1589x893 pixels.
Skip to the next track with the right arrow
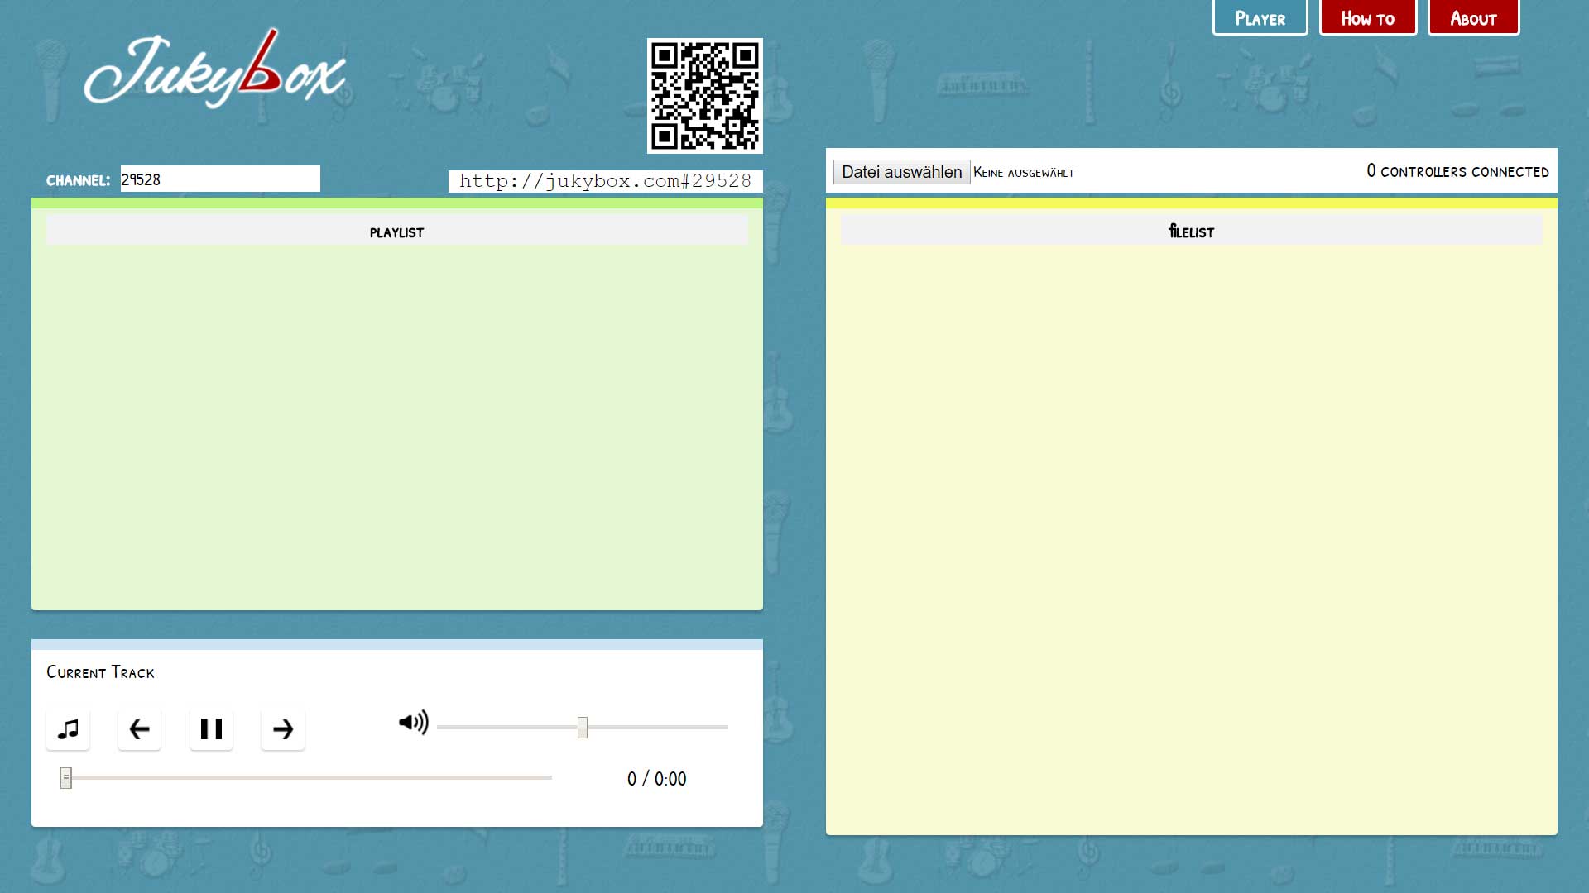click(x=283, y=729)
